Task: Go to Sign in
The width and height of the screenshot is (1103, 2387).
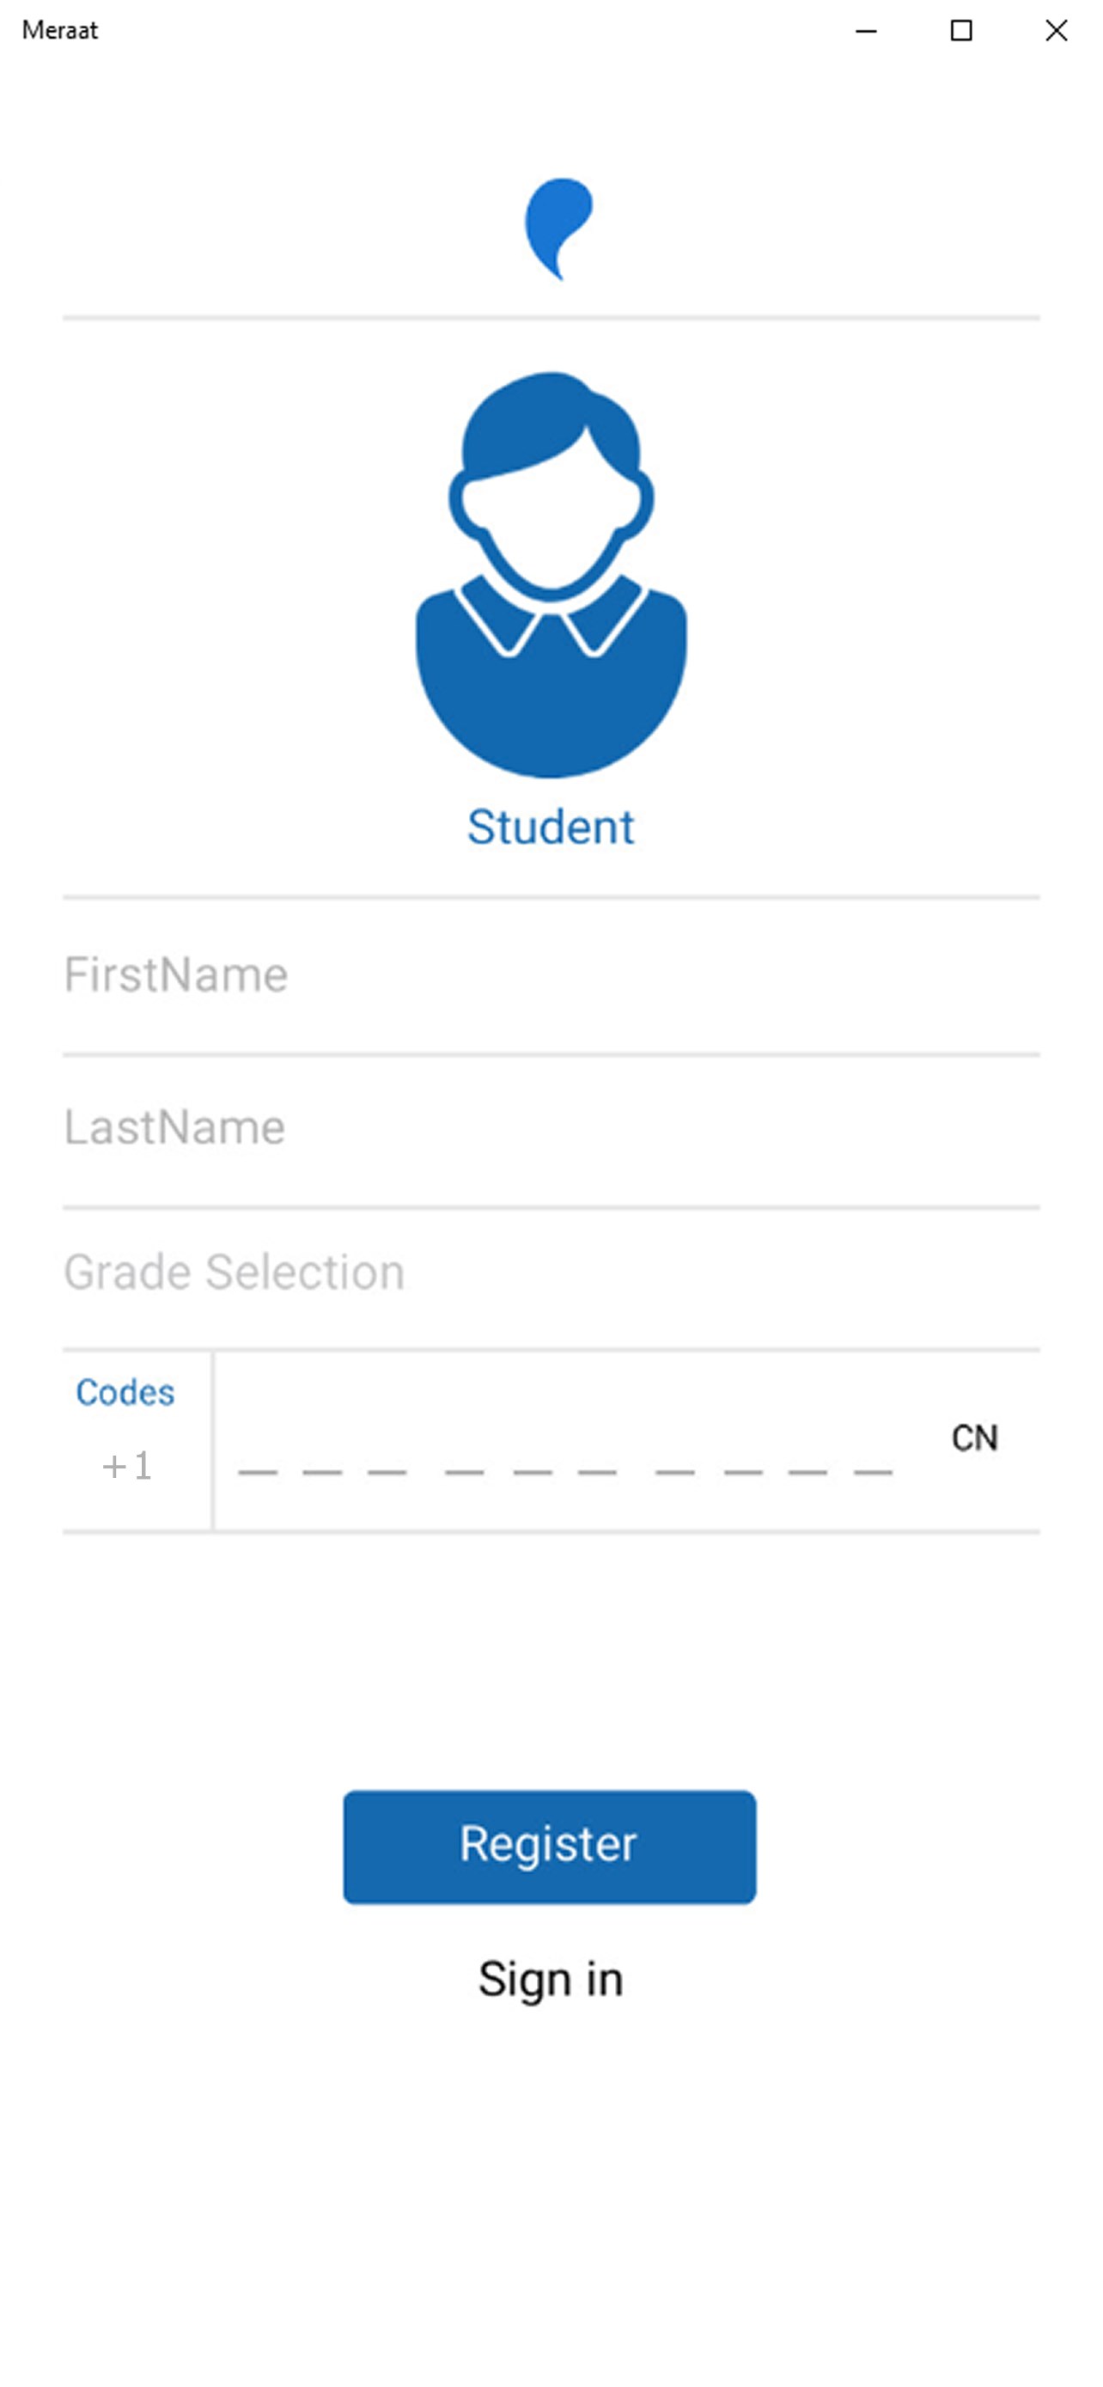Action: click(551, 1979)
